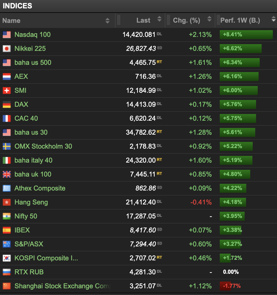Click the Chg. (%) column header label
Viewport: 277px width, 295px height.
187,20
